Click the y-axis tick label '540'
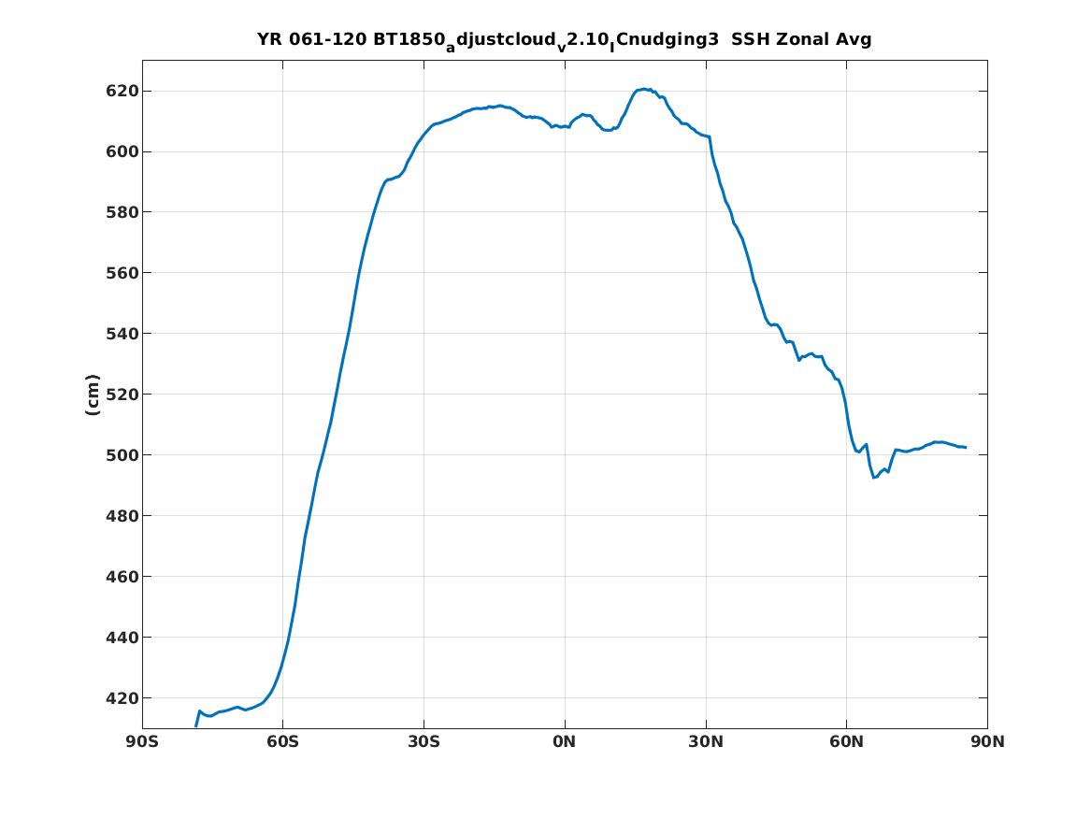Viewport: 1091px width, 818px height. (122, 334)
